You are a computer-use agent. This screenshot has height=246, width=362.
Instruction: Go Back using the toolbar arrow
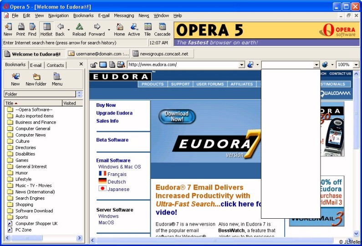click(x=60, y=30)
